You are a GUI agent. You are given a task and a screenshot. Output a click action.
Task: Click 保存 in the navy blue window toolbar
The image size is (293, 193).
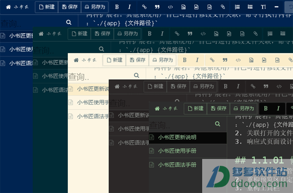tap(69, 7)
